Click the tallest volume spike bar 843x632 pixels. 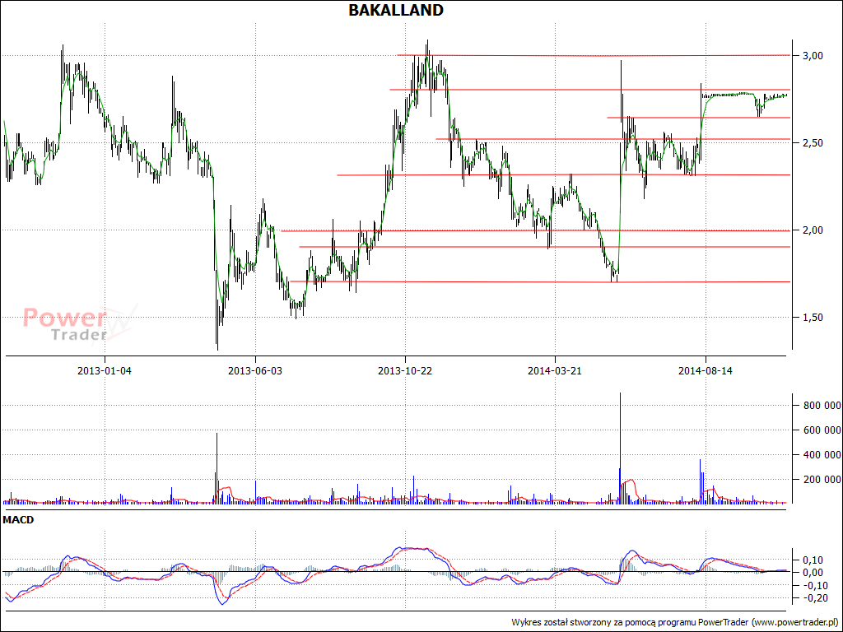[x=621, y=448]
